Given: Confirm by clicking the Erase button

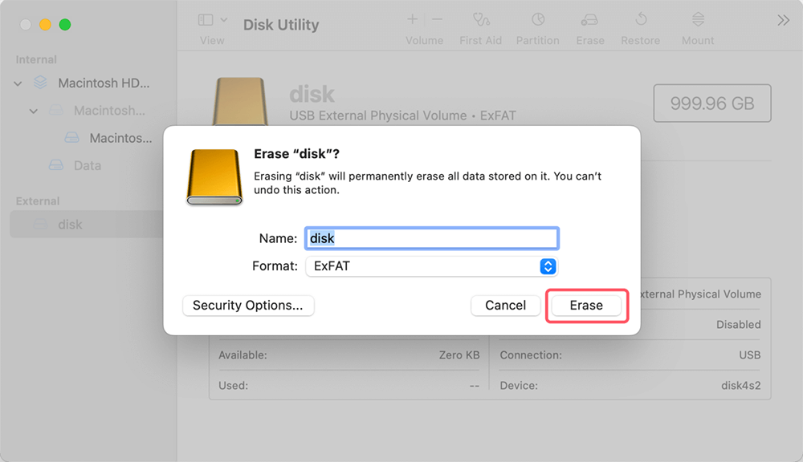Looking at the screenshot, I should tap(586, 306).
